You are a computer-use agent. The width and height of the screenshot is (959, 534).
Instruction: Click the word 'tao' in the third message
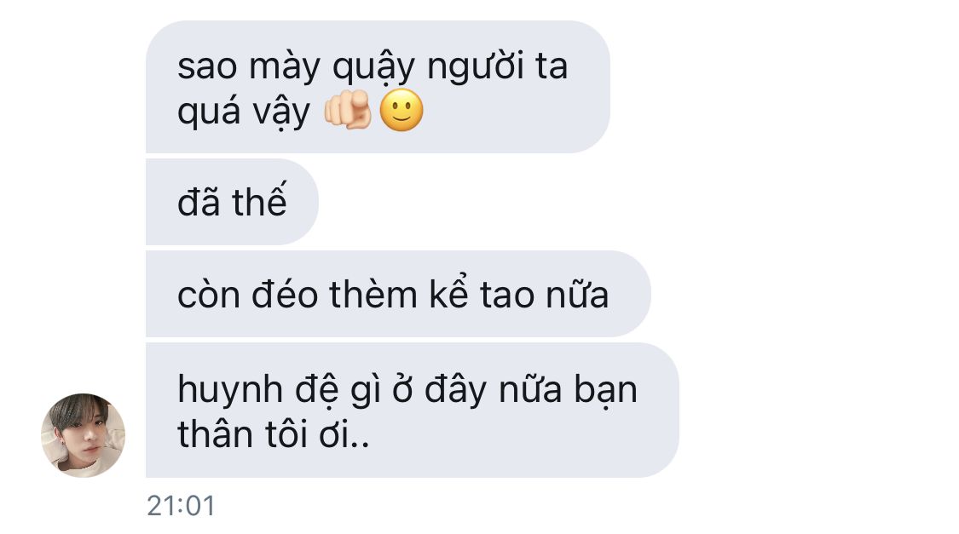[507, 295]
